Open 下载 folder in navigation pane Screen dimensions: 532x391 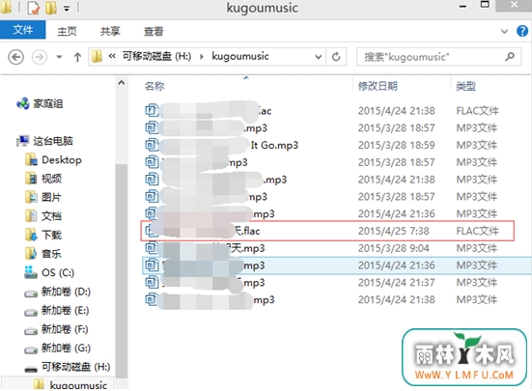click(51, 235)
